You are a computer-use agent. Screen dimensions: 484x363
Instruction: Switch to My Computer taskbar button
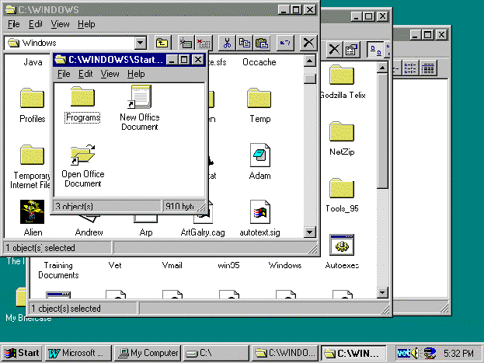coord(148,353)
